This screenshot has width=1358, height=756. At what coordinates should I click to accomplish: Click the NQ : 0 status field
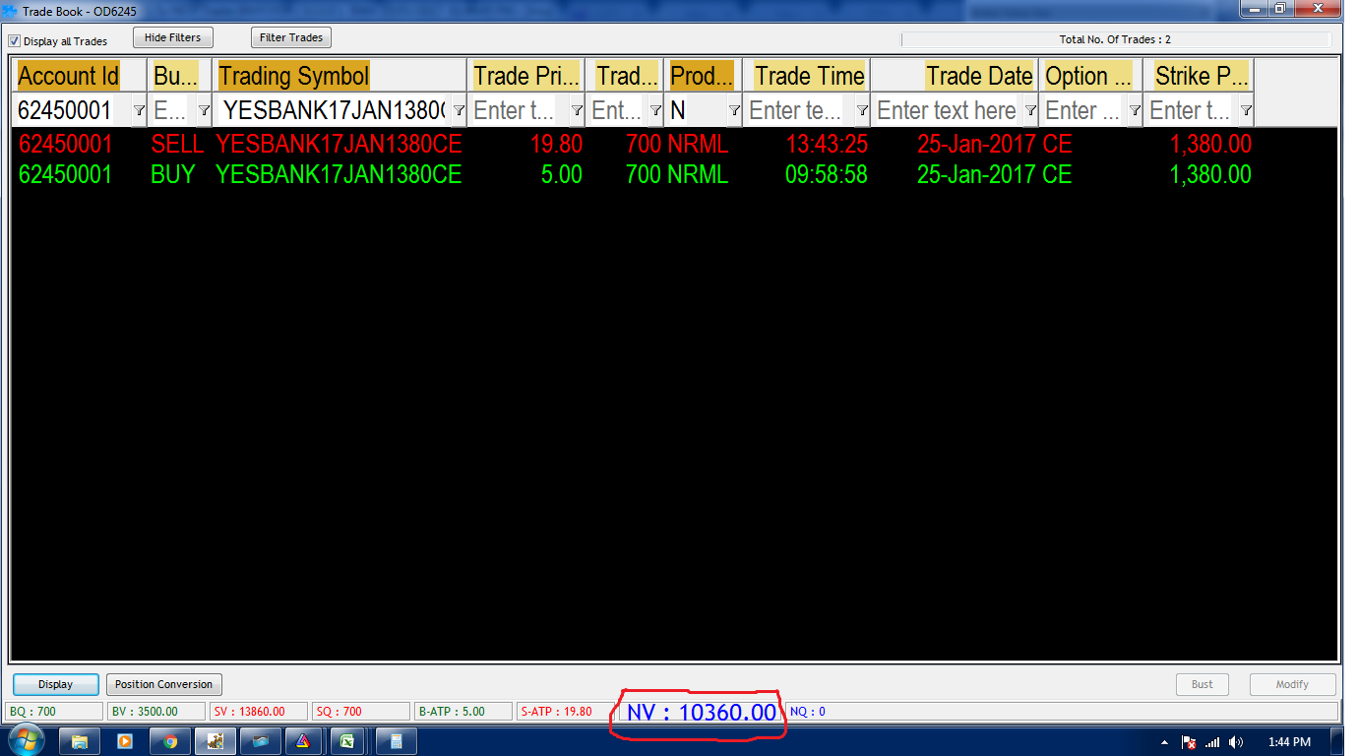[1061, 712]
